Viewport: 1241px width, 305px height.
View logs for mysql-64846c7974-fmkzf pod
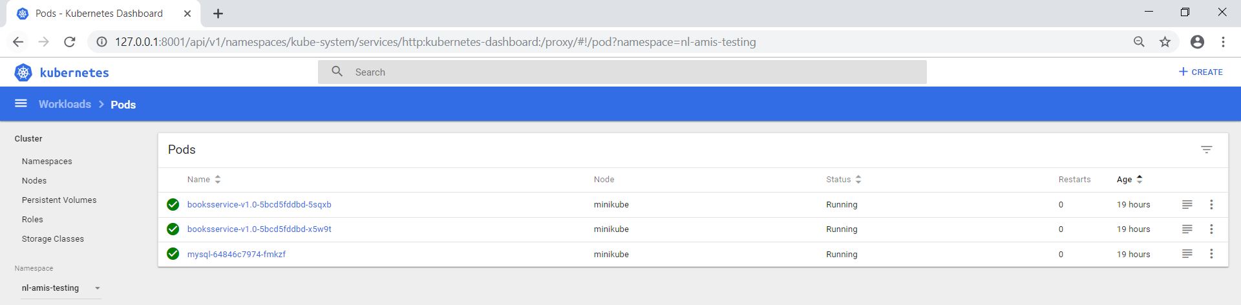1187,254
